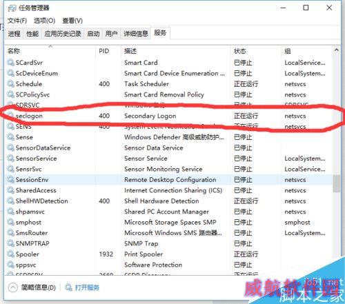The width and height of the screenshot is (345, 304).
Task: Click the open services gear icon
Action: (x=68, y=287)
